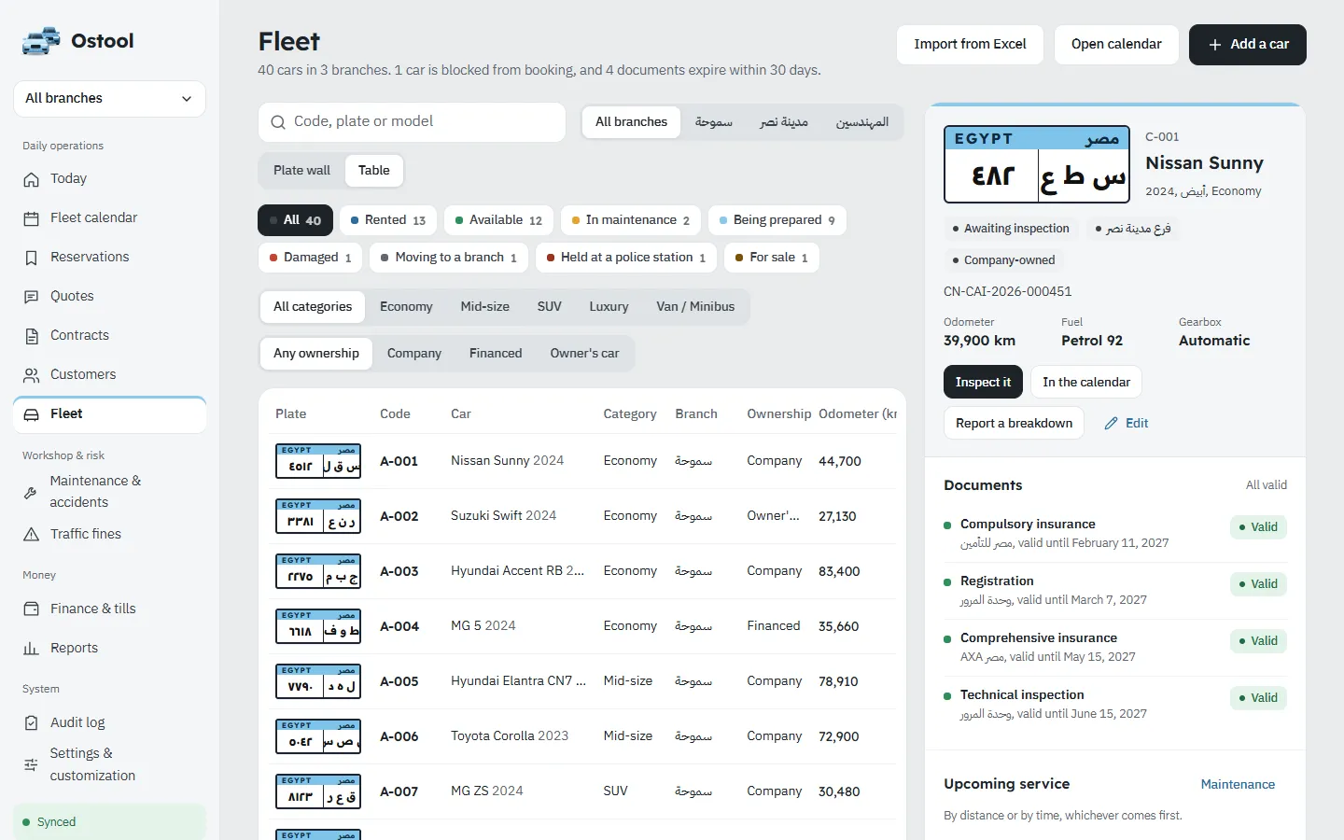1344x840 pixels.
Task: Select the Moving to a branch chip
Action: [449, 258]
